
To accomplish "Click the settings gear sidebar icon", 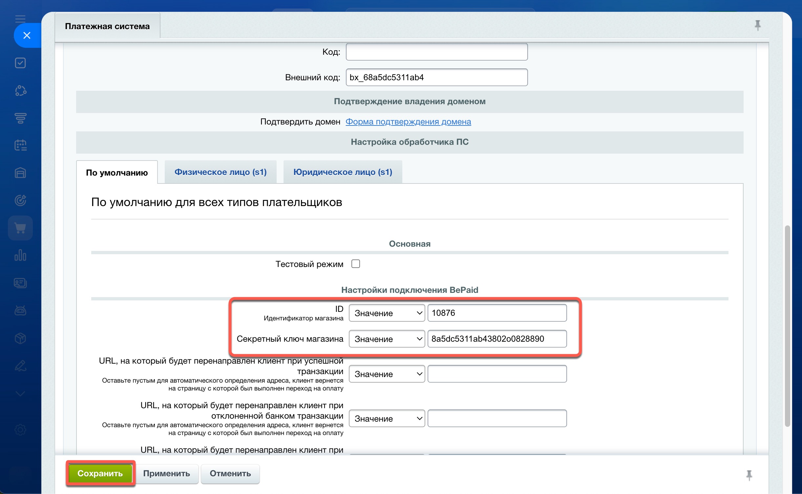I will [x=20, y=429].
